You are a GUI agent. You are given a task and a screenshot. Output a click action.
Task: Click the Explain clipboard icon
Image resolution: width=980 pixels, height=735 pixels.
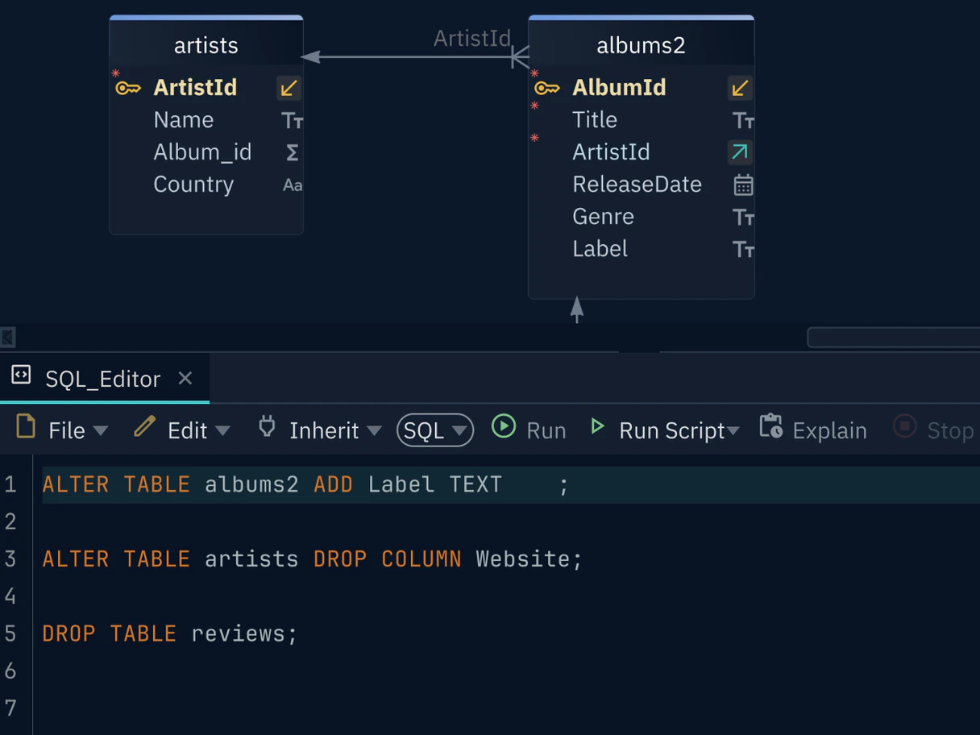770,426
